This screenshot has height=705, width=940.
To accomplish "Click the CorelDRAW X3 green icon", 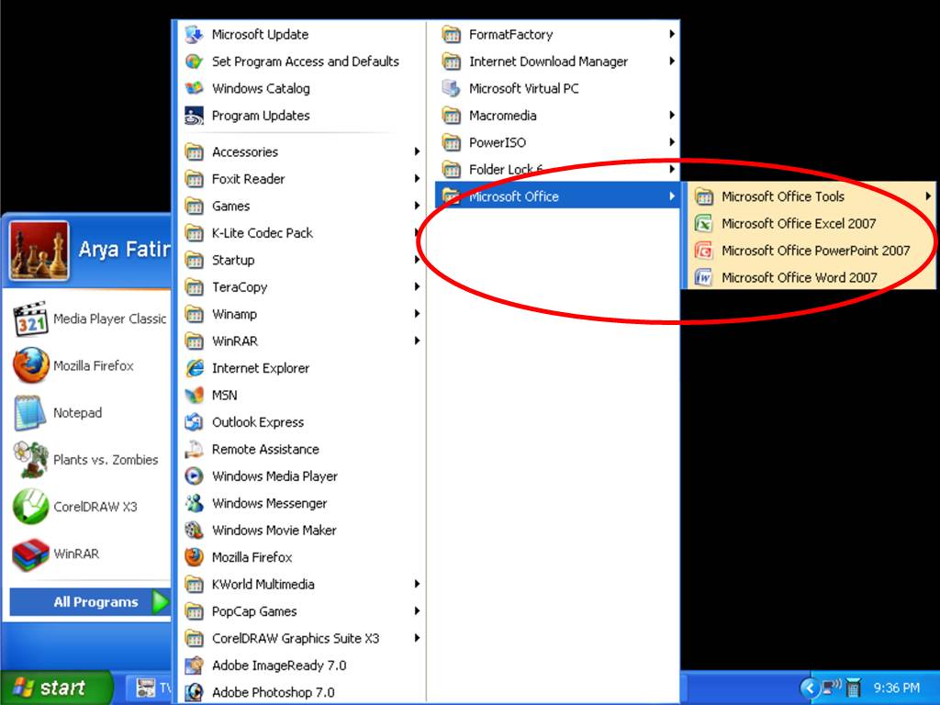I will coord(30,507).
